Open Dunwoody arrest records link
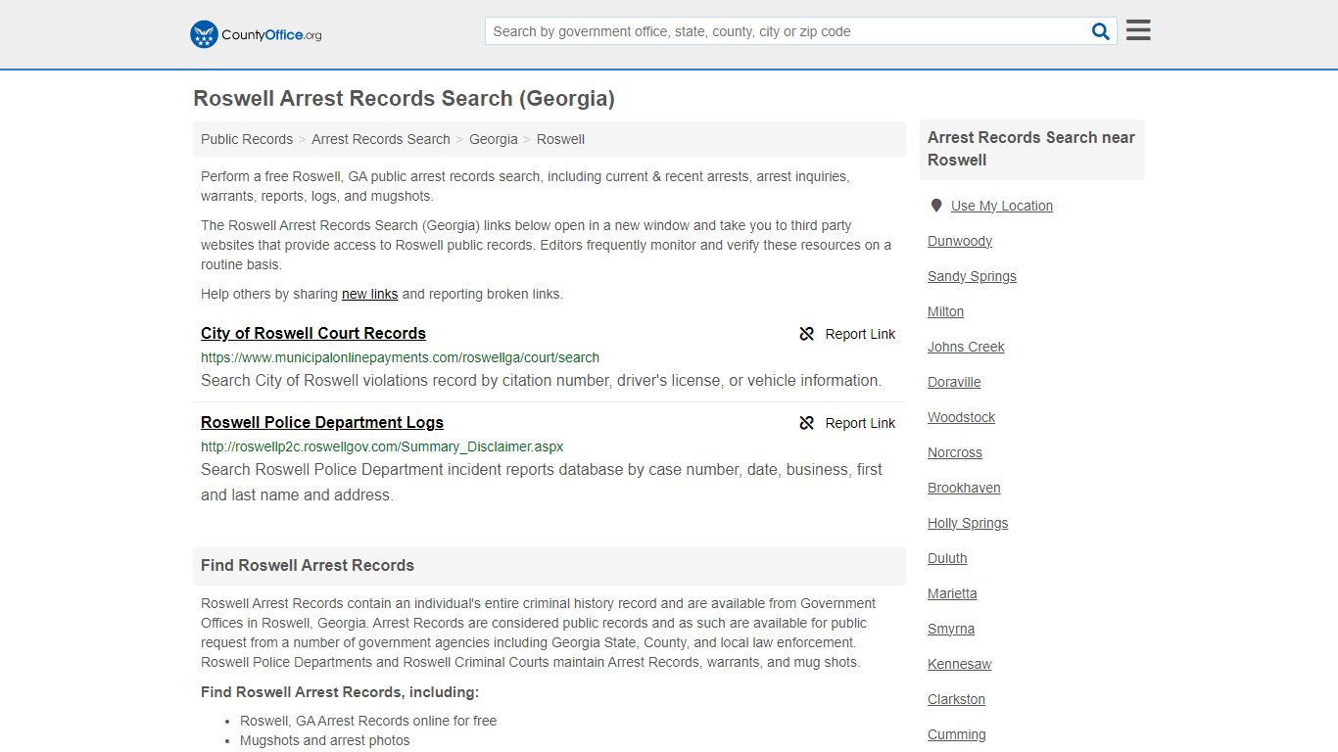1338x752 pixels. point(960,241)
